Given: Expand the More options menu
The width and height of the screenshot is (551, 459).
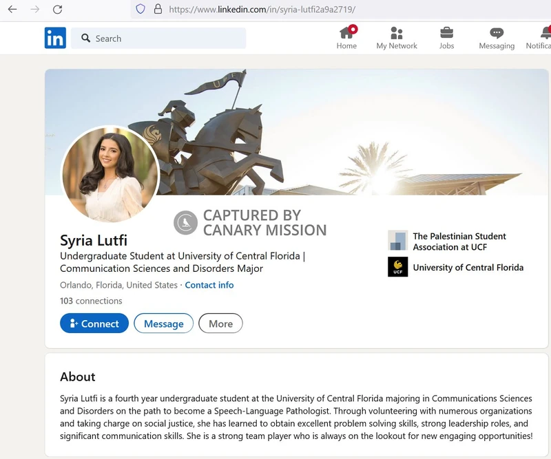Looking at the screenshot, I should click(220, 323).
